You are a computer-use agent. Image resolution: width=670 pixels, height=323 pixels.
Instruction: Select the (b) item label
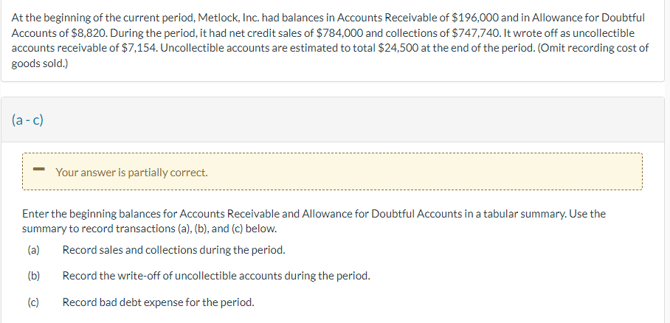pos(33,276)
